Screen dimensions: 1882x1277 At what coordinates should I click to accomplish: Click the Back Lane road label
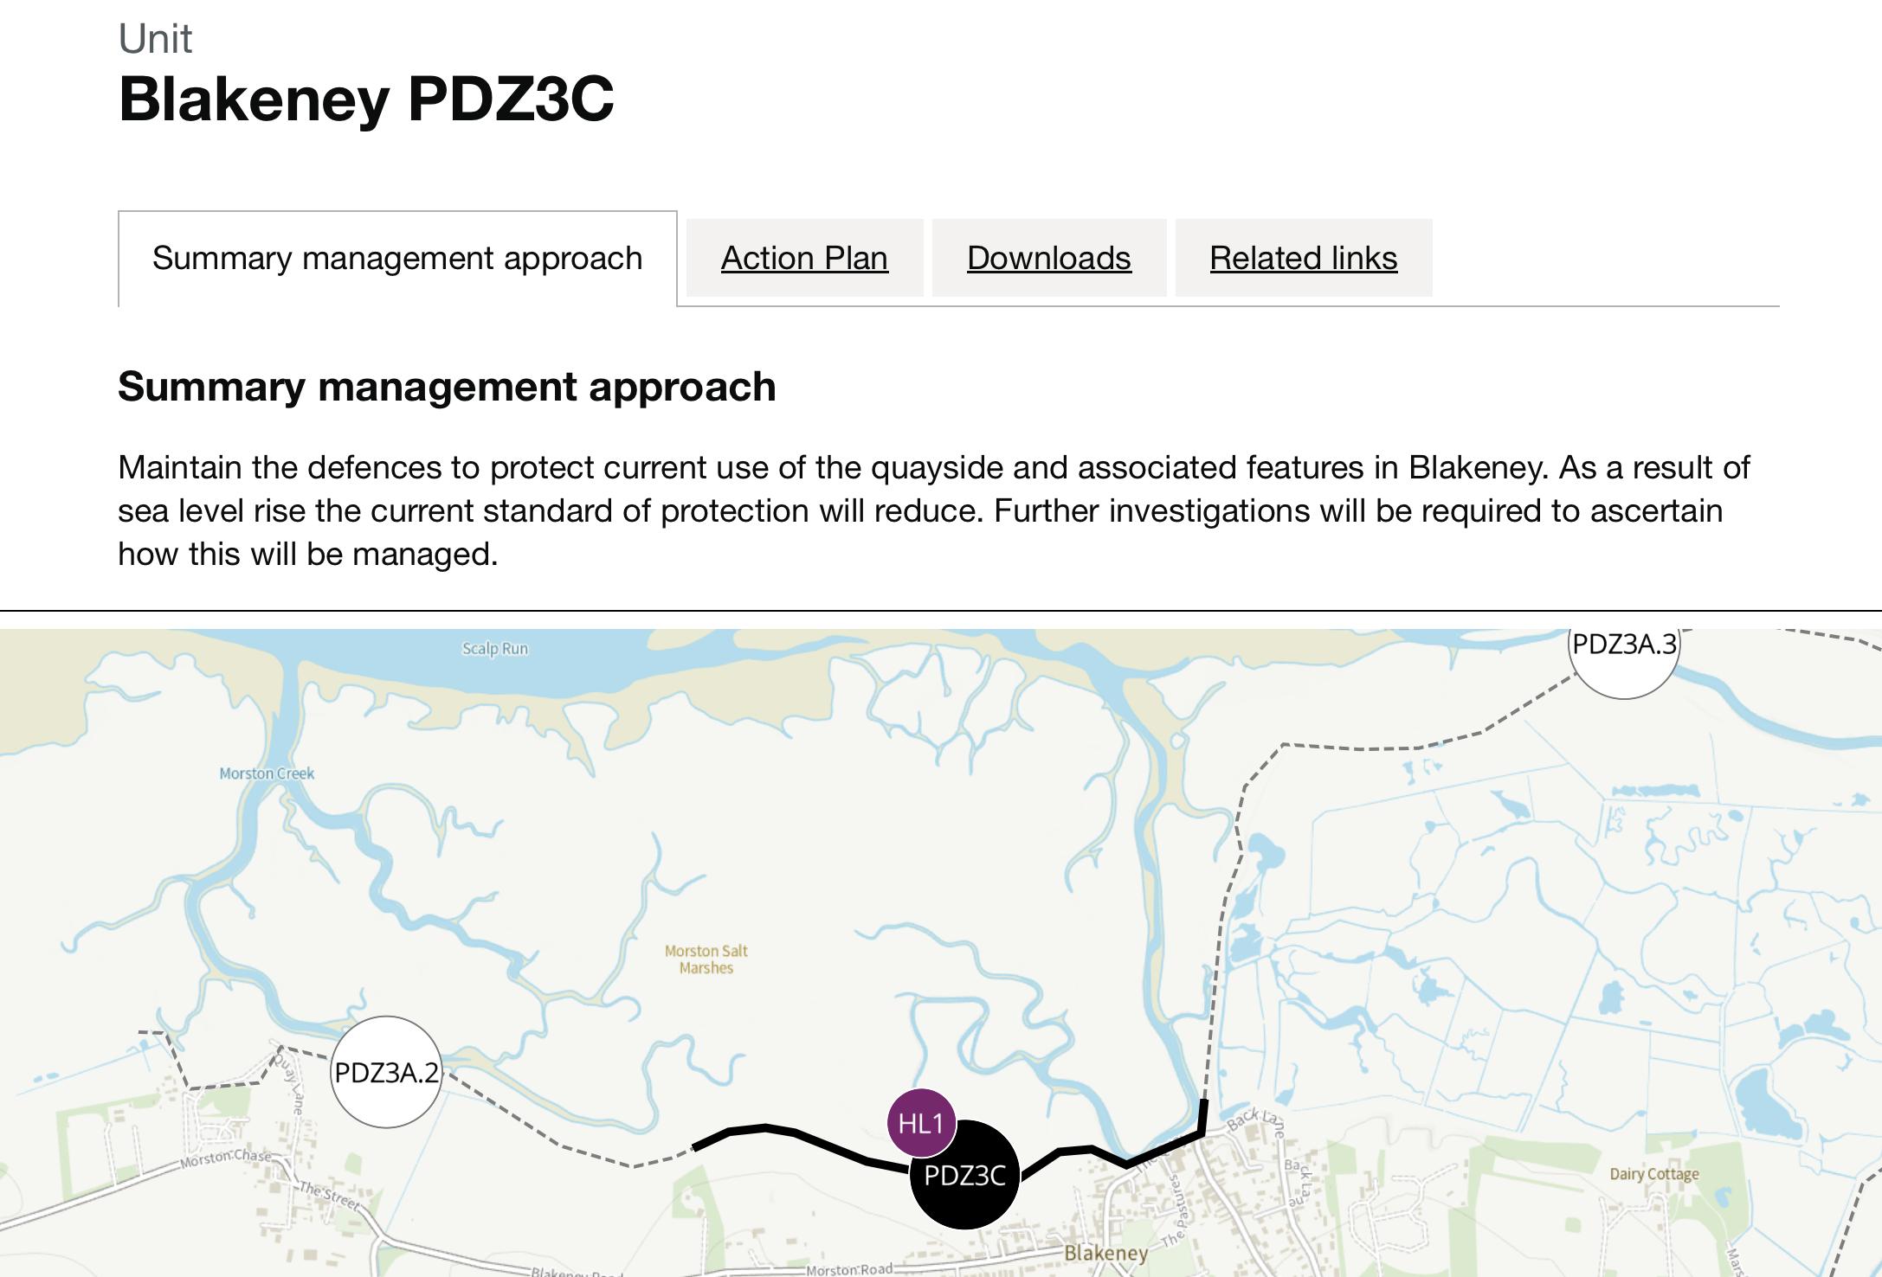(1255, 1122)
